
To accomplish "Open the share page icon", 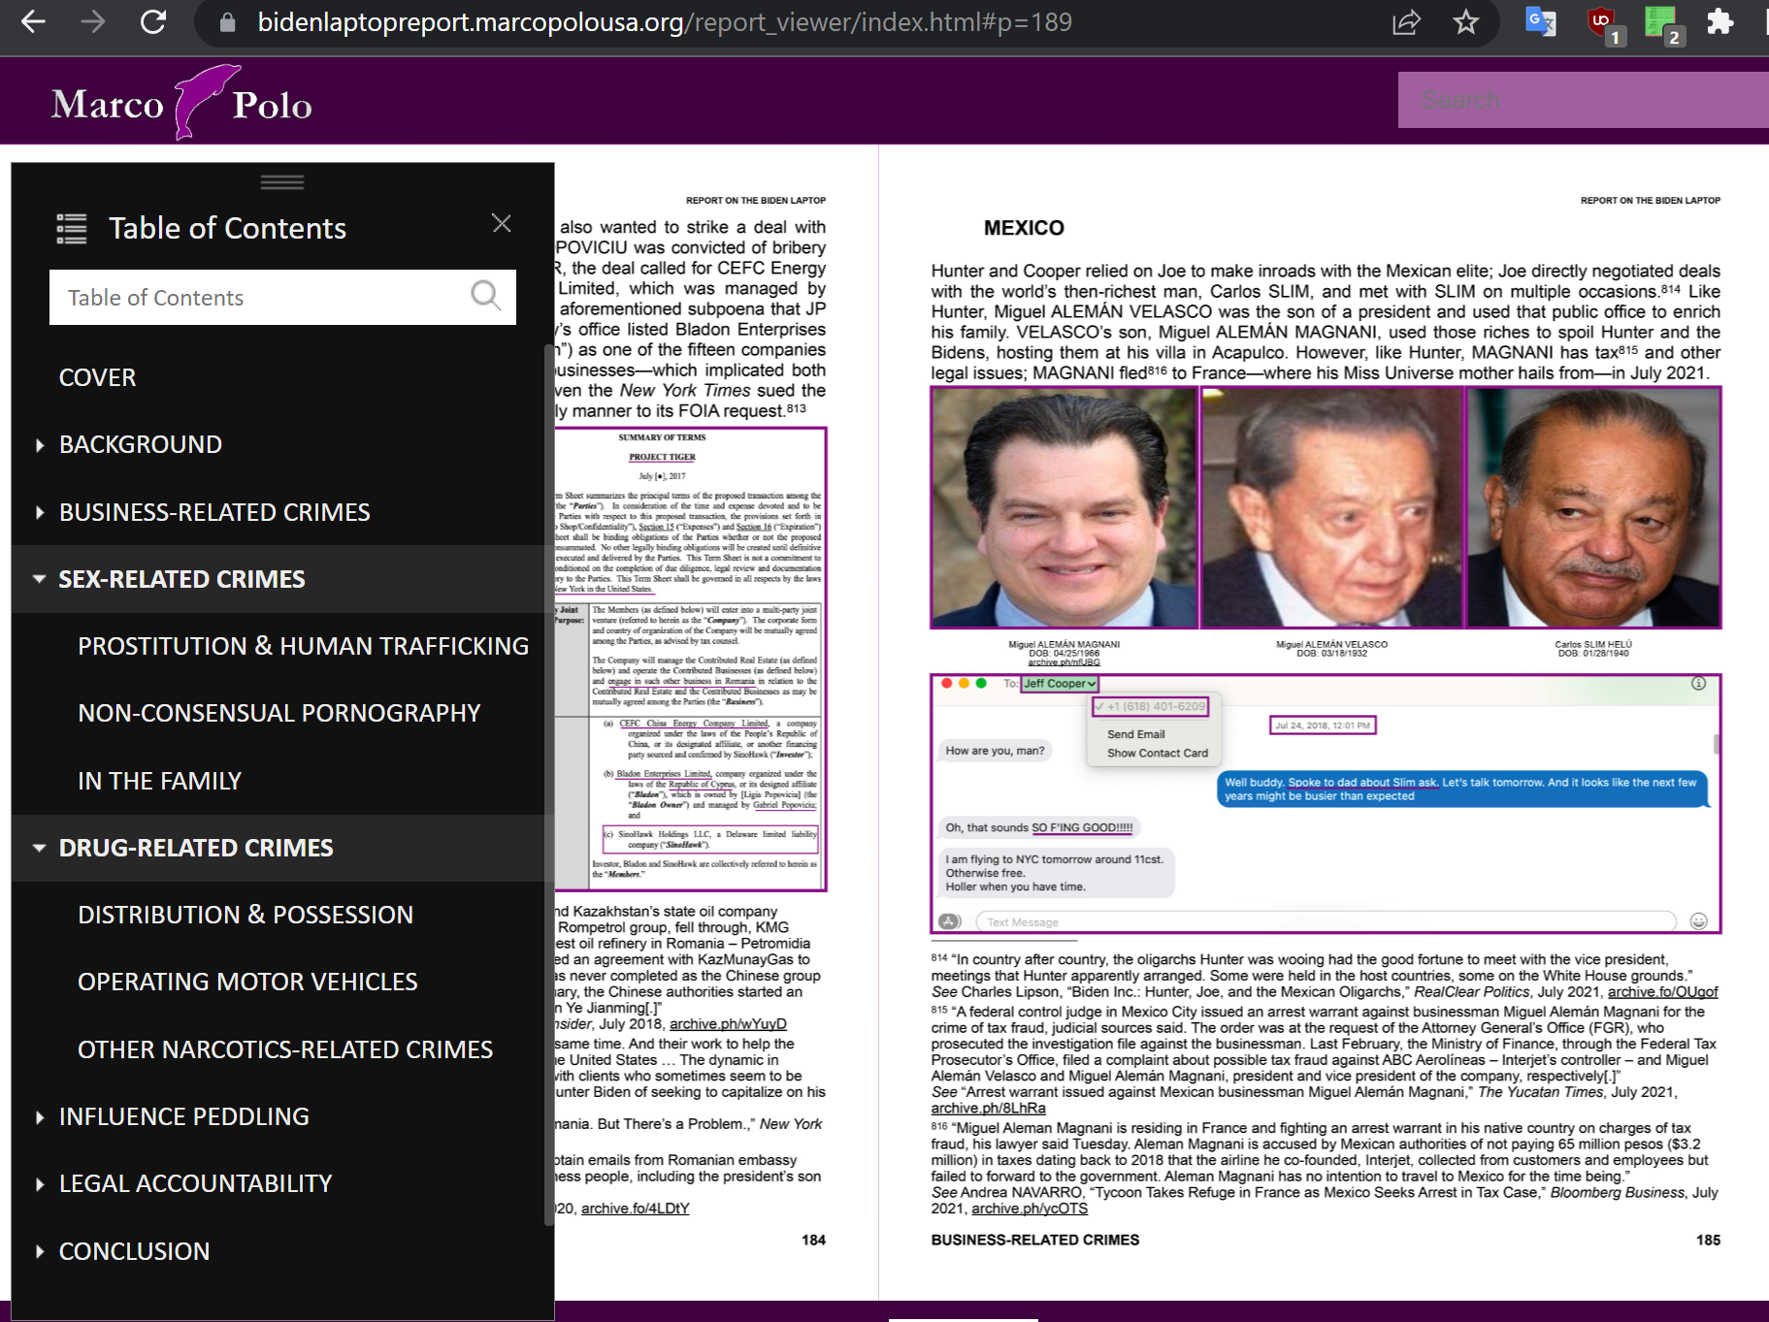I will pyautogui.click(x=1406, y=21).
